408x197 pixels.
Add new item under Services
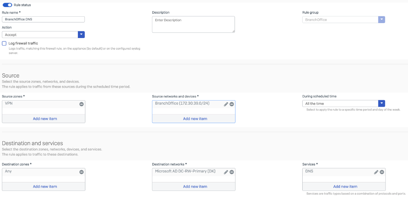coord(345,186)
